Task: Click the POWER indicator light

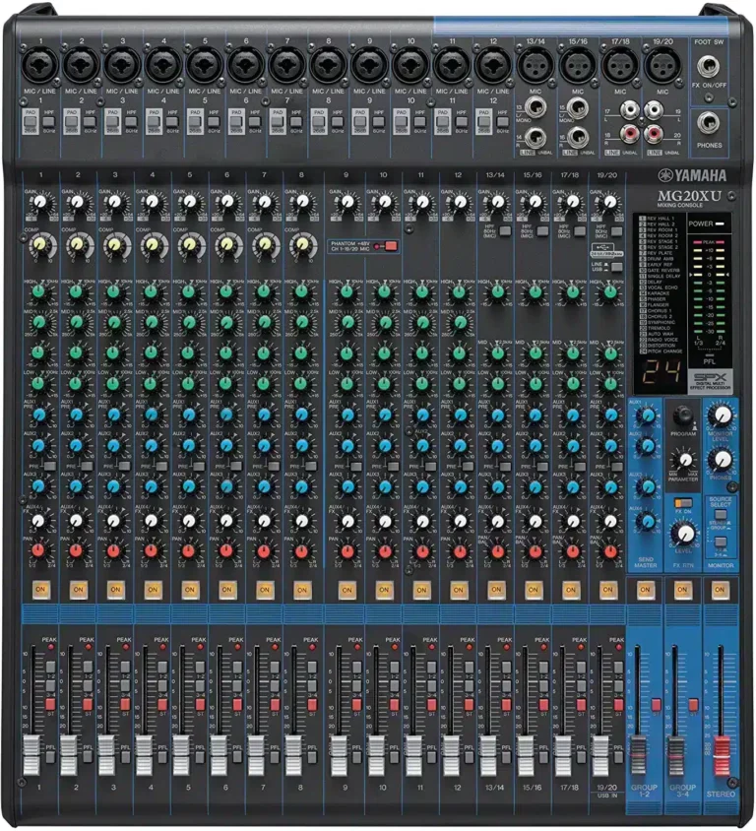Action: tap(720, 224)
